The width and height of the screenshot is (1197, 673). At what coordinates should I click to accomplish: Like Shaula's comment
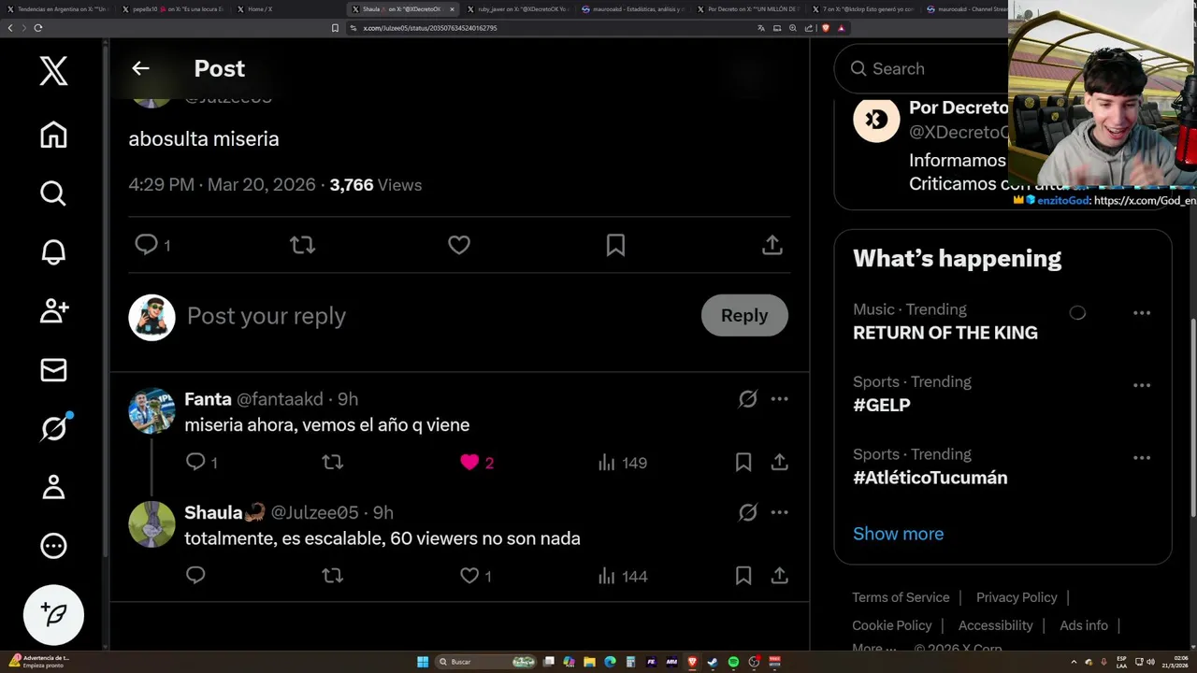469,576
